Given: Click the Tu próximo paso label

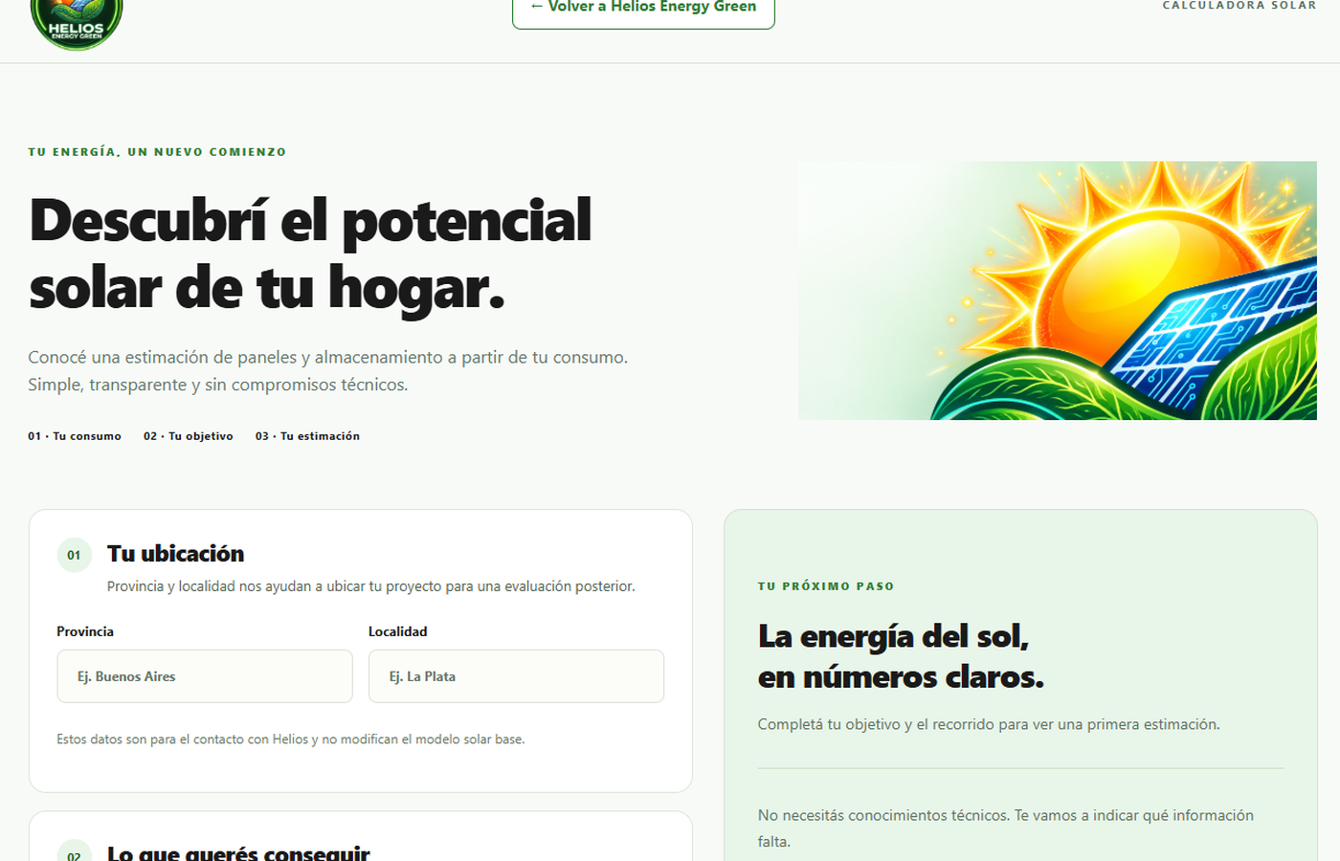Looking at the screenshot, I should point(826,586).
